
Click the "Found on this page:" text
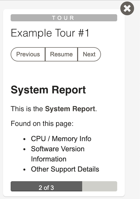click(x=42, y=124)
